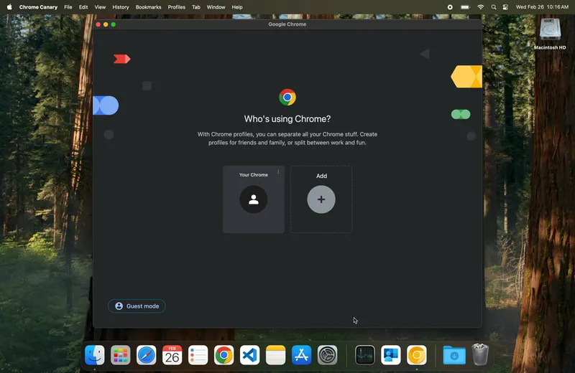Select the Your Chrome profile card
575x373 pixels.
click(254, 215)
